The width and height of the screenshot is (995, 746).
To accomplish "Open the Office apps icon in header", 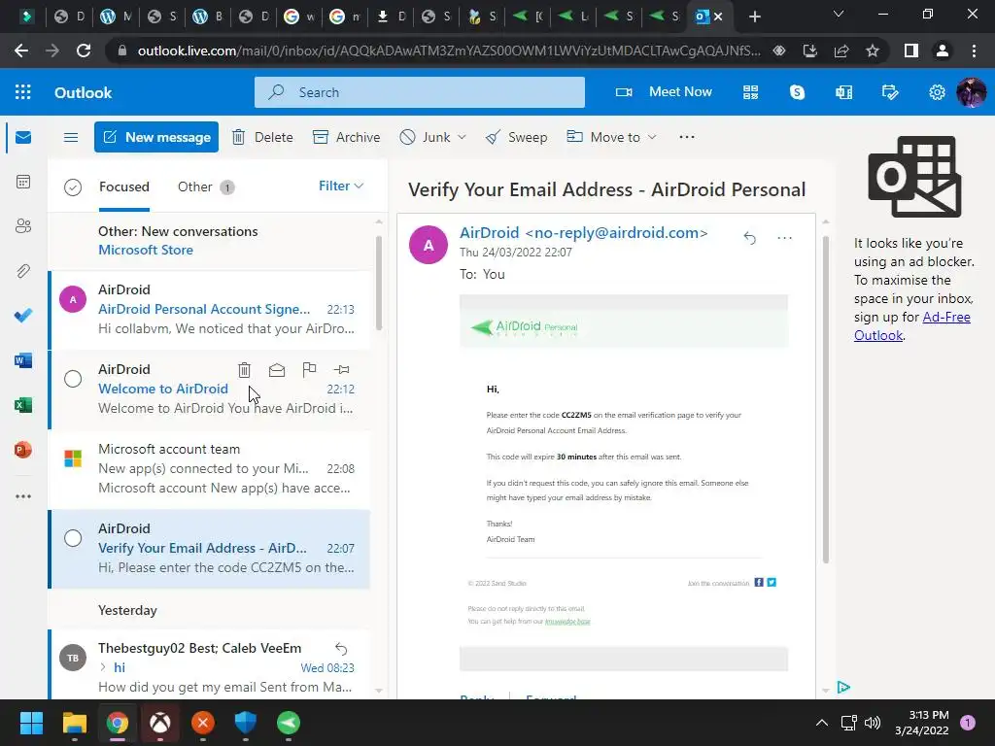I will [843, 92].
